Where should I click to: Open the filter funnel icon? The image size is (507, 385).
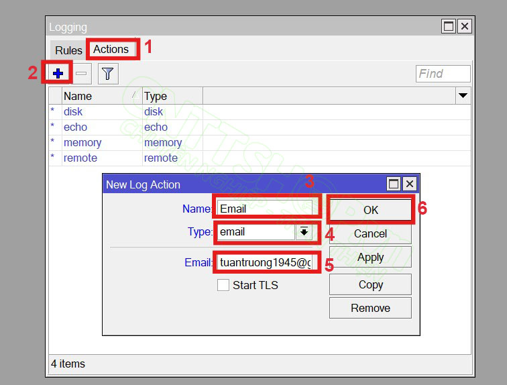pos(107,73)
